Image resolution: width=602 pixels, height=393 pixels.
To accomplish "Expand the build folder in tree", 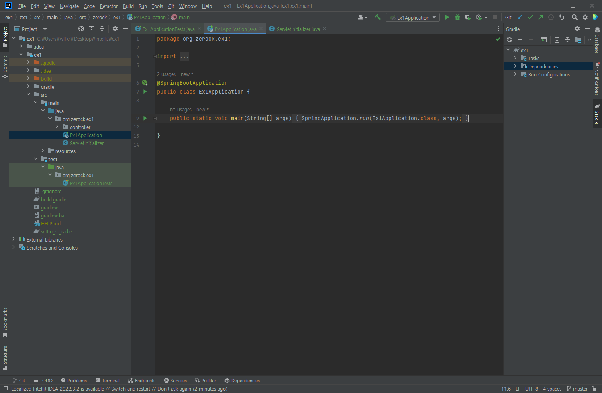I will (x=28, y=78).
